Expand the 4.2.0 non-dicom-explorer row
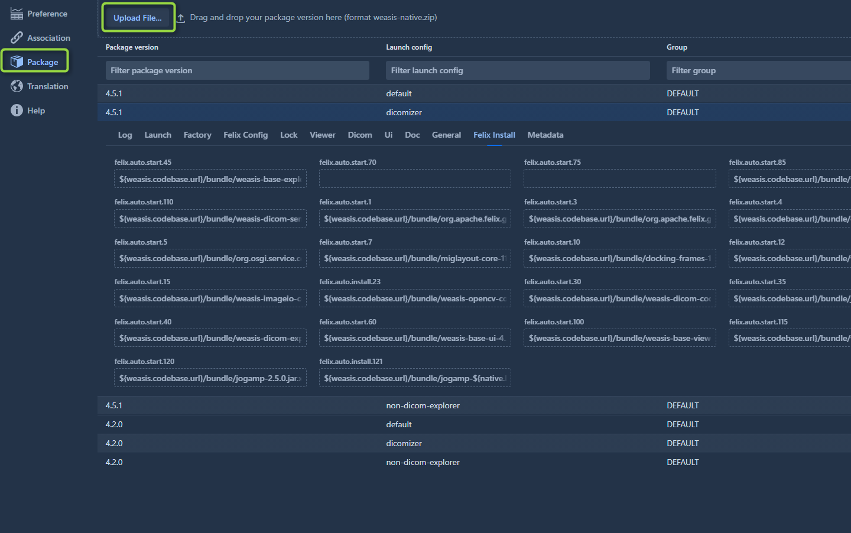Image resolution: width=851 pixels, height=533 pixels. (x=474, y=462)
